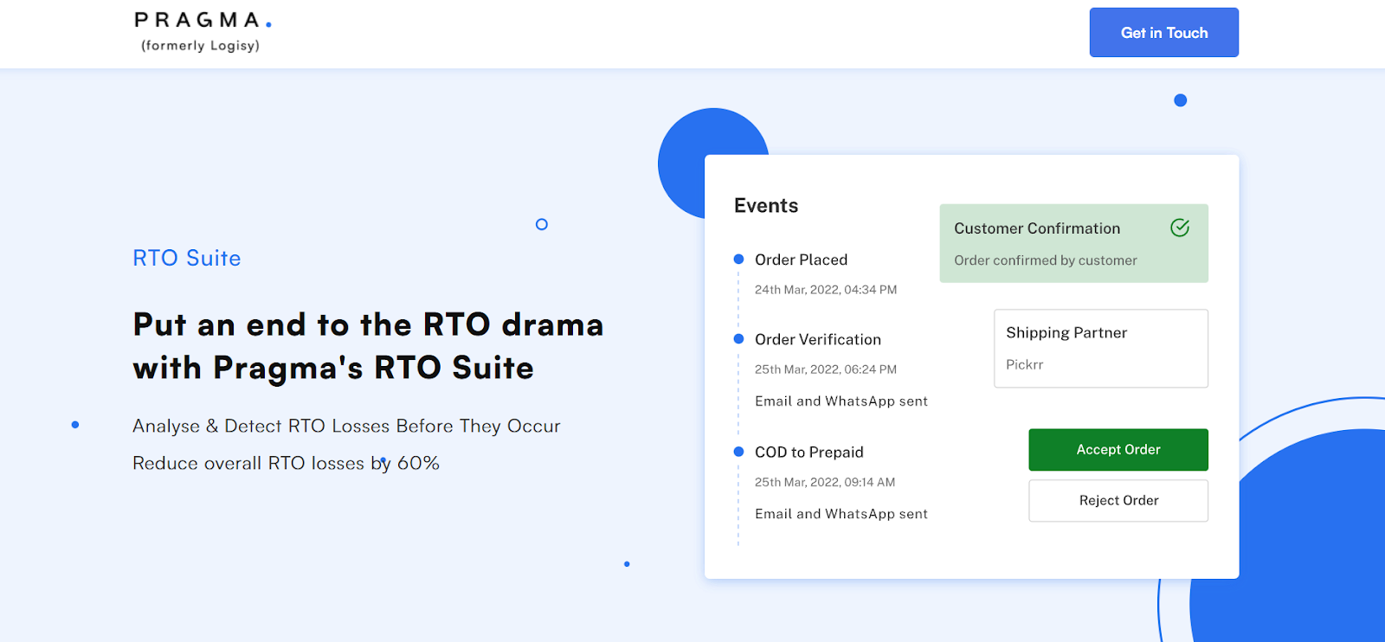The height and width of the screenshot is (642, 1385).
Task: Click the COD to Prepaid timeline bullet
Action: coord(738,451)
